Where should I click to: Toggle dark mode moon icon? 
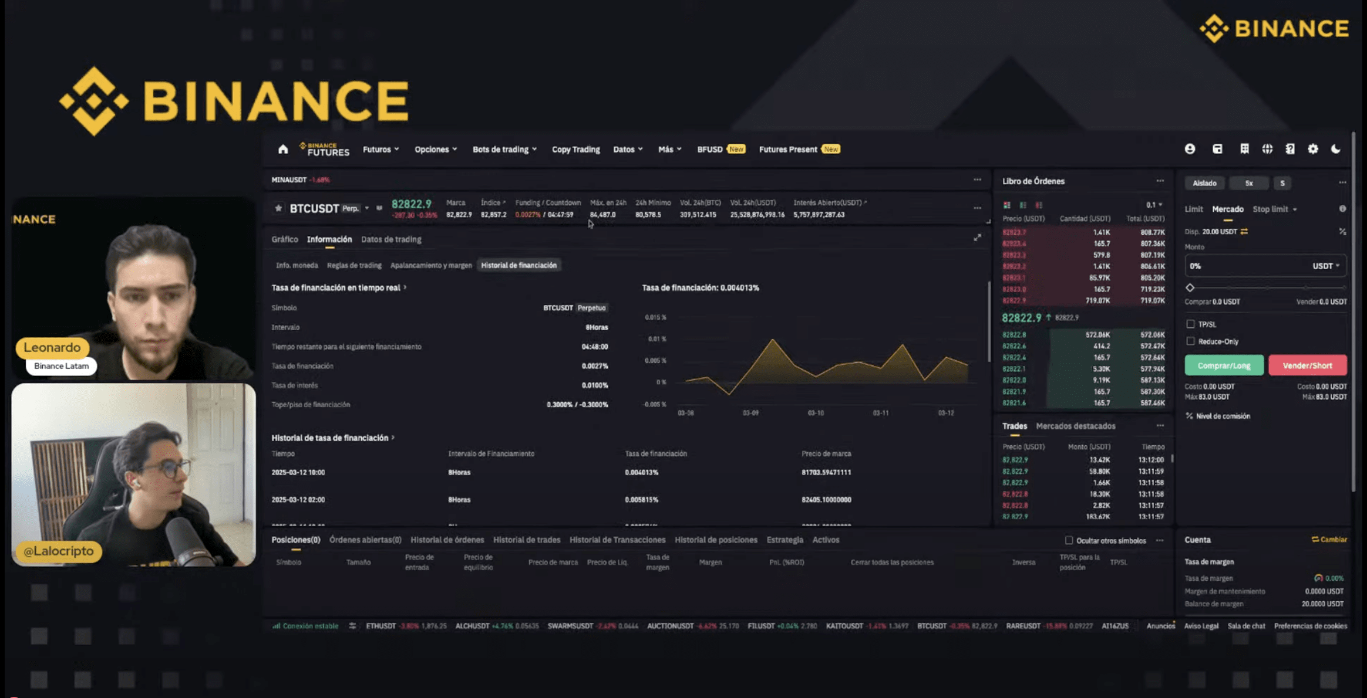point(1336,149)
